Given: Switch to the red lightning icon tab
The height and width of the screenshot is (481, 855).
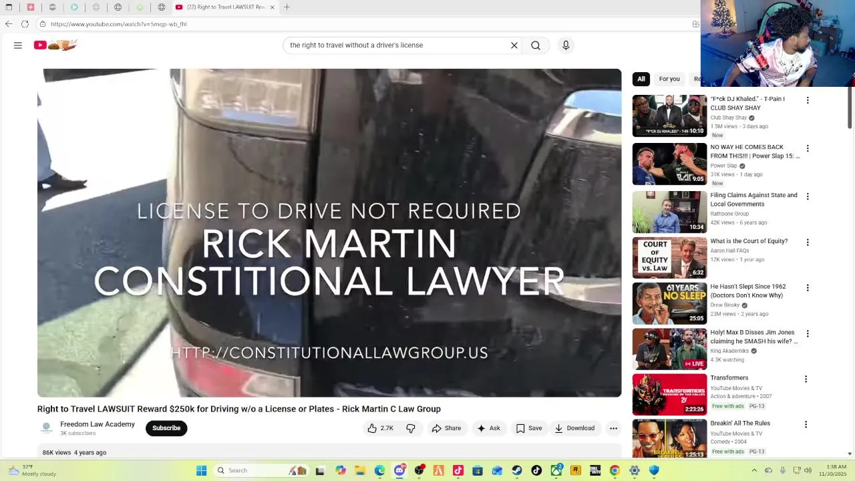Looking at the screenshot, I should pyautogui.click(x=31, y=7).
